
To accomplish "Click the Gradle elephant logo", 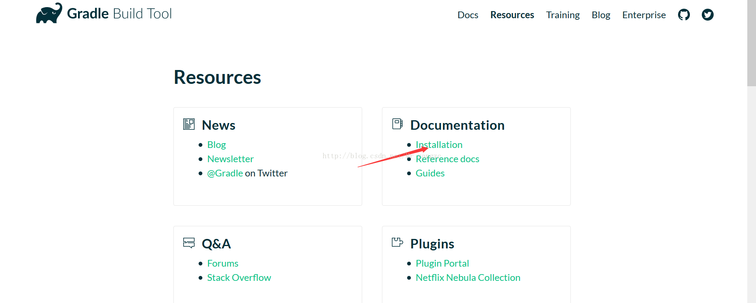I will pyautogui.click(x=49, y=13).
